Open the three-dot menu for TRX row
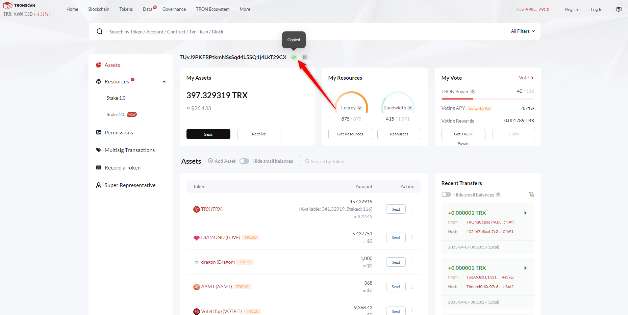The image size is (628, 315). pos(412,209)
